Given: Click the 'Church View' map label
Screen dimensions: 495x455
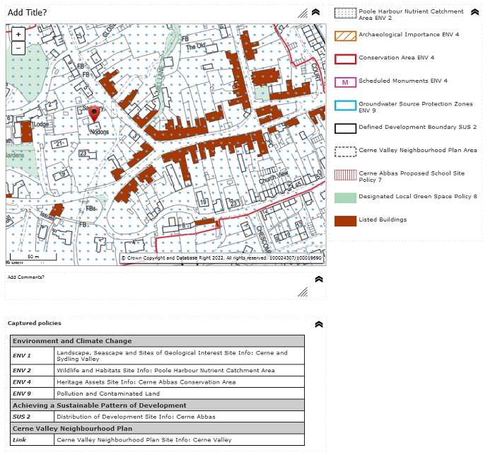Looking at the screenshot, I should pos(274,177).
